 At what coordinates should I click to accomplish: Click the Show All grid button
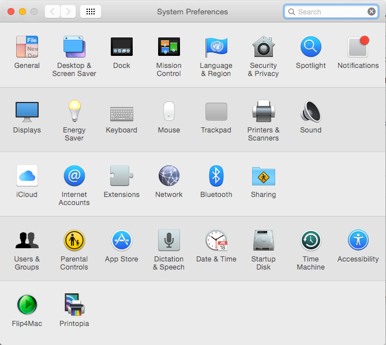pos(91,12)
